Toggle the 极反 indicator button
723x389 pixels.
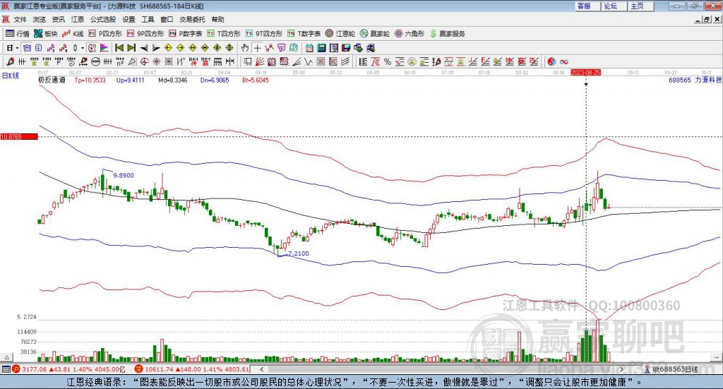point(92,48)
